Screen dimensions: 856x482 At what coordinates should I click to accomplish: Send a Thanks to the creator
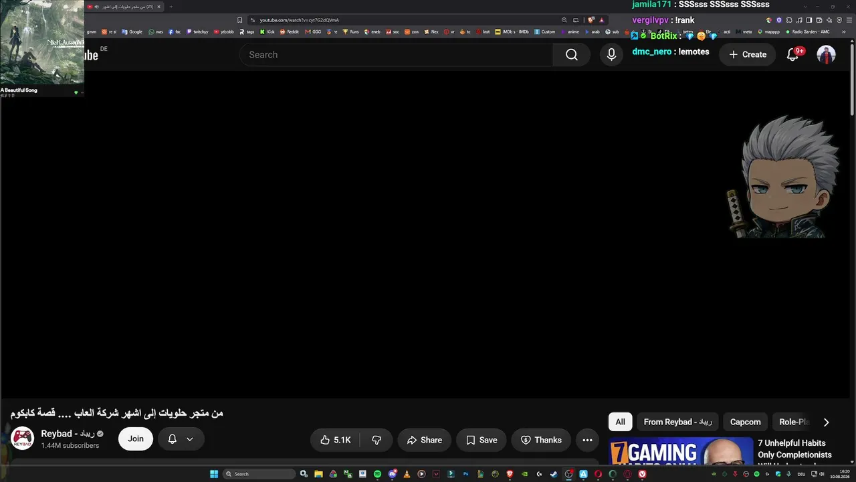coord(541,440)
